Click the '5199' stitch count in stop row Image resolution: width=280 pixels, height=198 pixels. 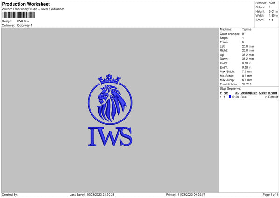point(236,97)
